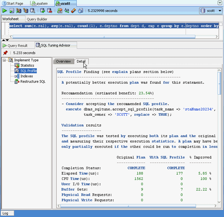Click the Rollback icon in toolbar
The height and width of the screenshot is (217, 224).
pyautogui.click(x=49, y=11)
